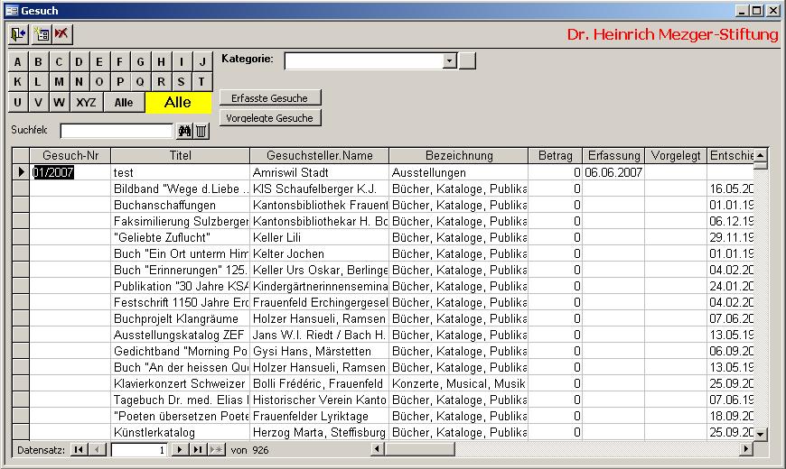The image size is (786, 469).
Task: Show Vorgelegte Gesuche
Action: [x=269, y=118]
